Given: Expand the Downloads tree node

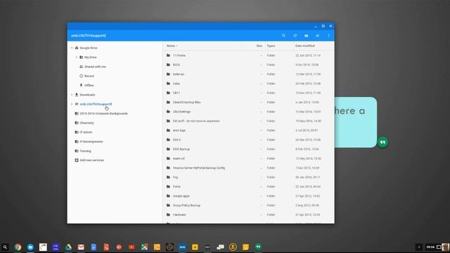Looking at the screenshot, I should 72,95.
